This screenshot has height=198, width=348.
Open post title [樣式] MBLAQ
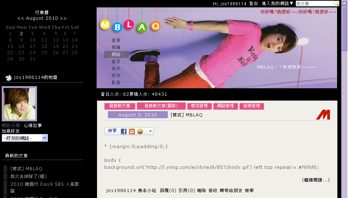[x=187, y=115]
